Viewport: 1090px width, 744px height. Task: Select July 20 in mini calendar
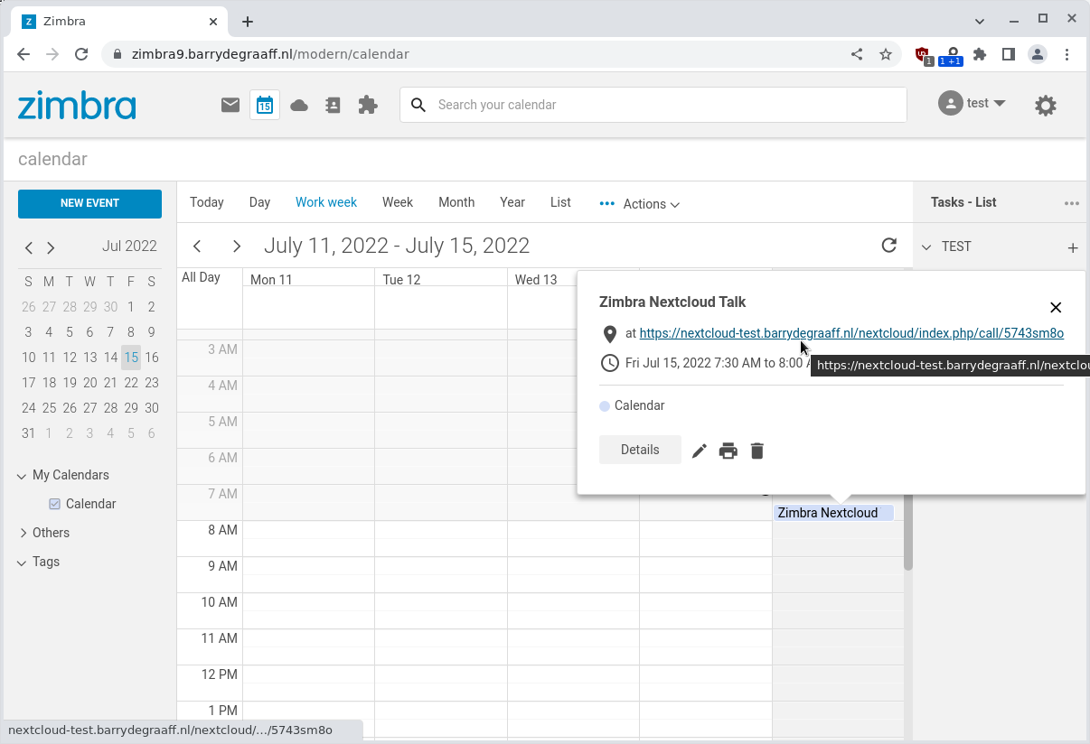pos(89,383)
